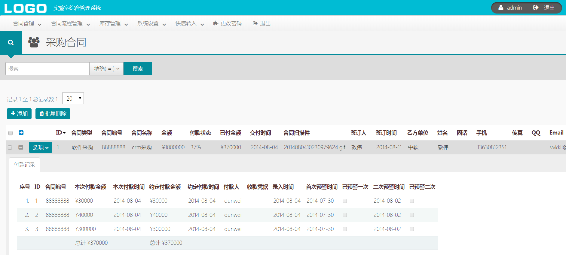This screenshot has height=255, width=566.
Task: Open the records-per-page dropdown showing 20
Action: [73, 99]
